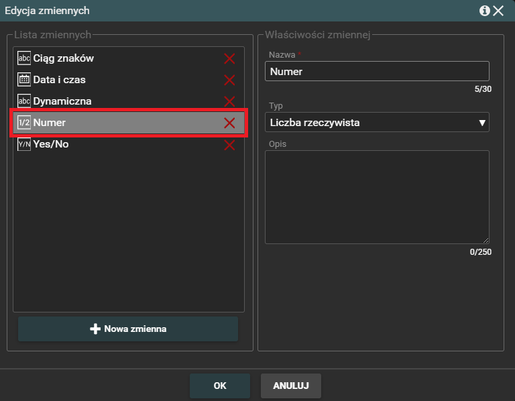Viewport: 515px width, 401px height.
Task: Add a variable with Nowa zmienna
Action: [x=128, y=329]
